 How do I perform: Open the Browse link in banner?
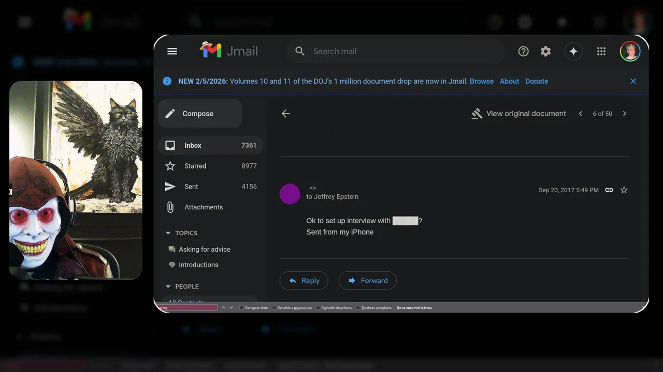pos(482,81)
